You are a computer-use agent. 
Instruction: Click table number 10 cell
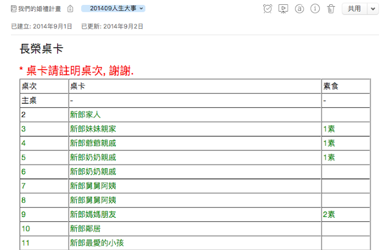[44, 229]
